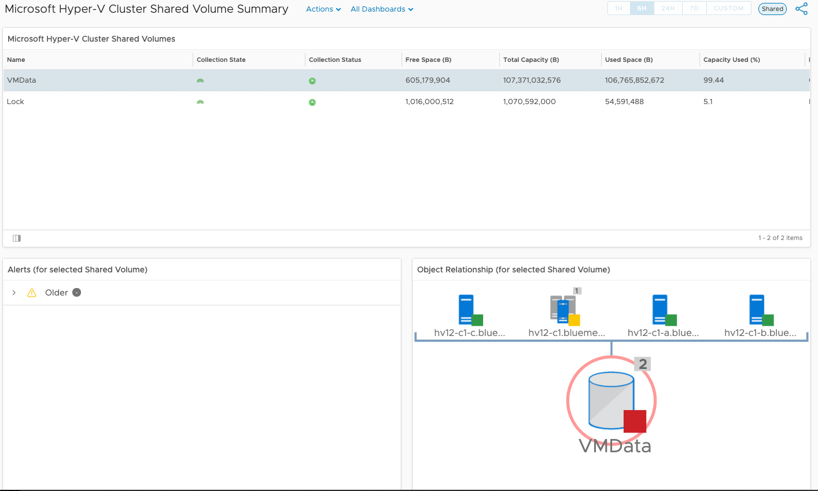The height and width of the screenshot is (491, 818).
Task: Click the red health square on VMData
Action: pyautogui.click(x=635, y=422)
